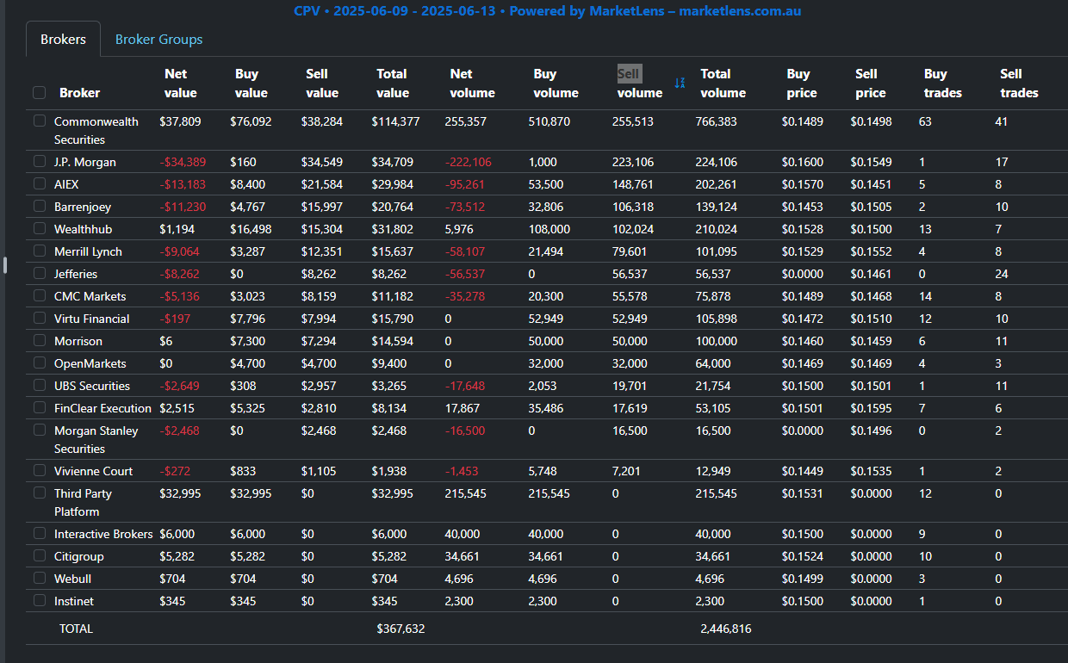Click Citigroup buy value $5,282

pyautogui.click(x=248, y=556)
